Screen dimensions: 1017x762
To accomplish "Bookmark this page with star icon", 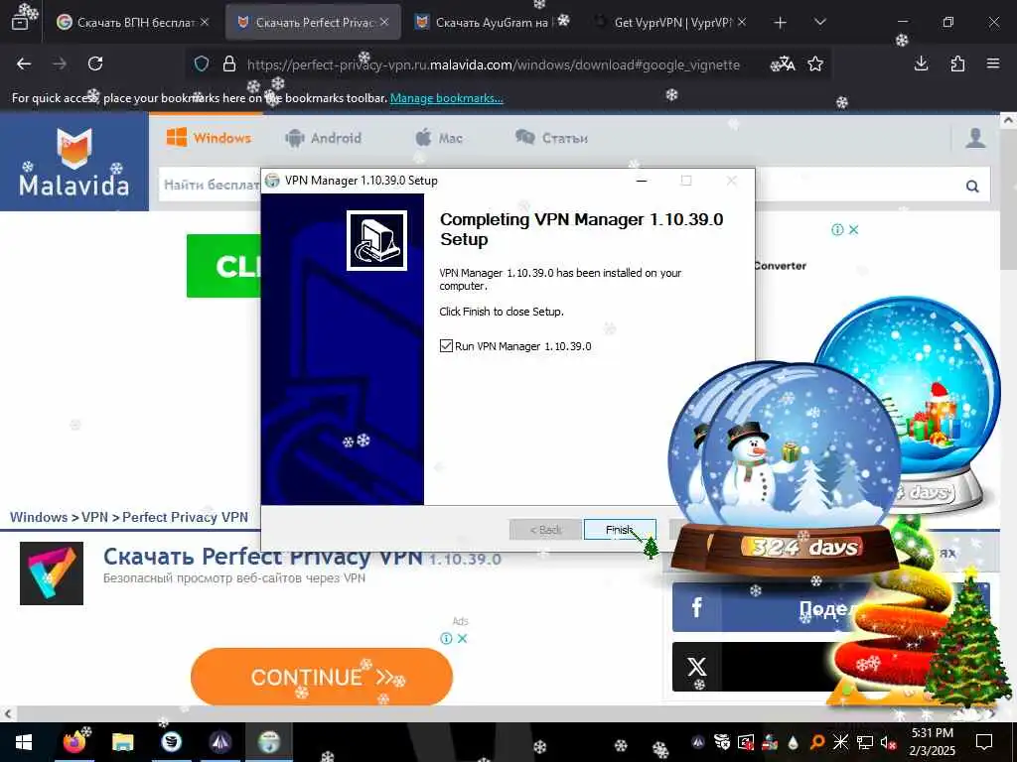I will (x=815, y=63).
